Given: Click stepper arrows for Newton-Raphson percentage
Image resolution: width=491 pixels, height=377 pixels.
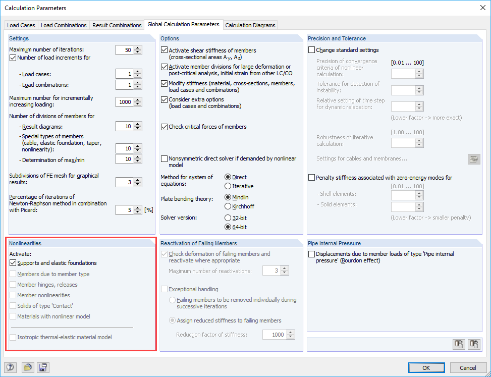Looking at the screenshot, I should pos(138,210).
